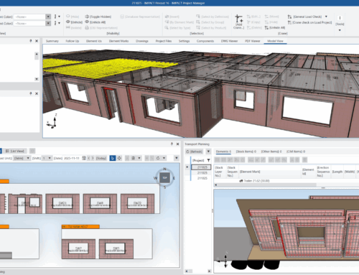
Task: Open the Elements: 6 tab
Action: (223, 152)
